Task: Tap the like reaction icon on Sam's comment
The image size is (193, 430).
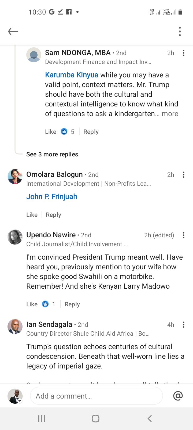Action: tap(64, 131)
